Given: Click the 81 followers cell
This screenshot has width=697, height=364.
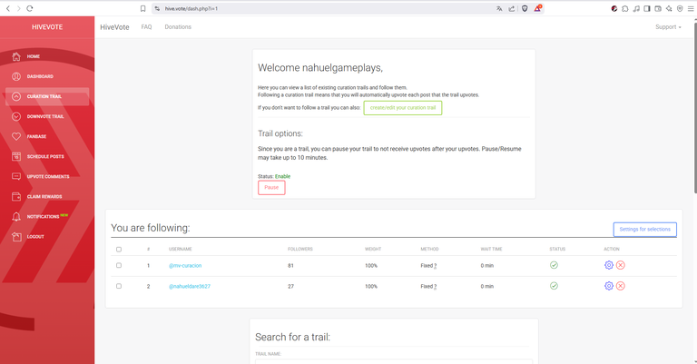Looking at the screenshot, I should (x=290, y=266).
